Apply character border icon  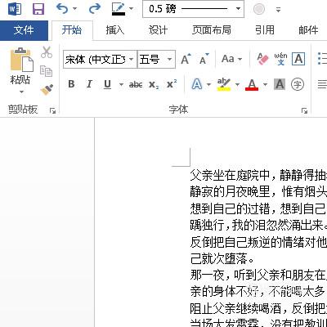point(298,59)
